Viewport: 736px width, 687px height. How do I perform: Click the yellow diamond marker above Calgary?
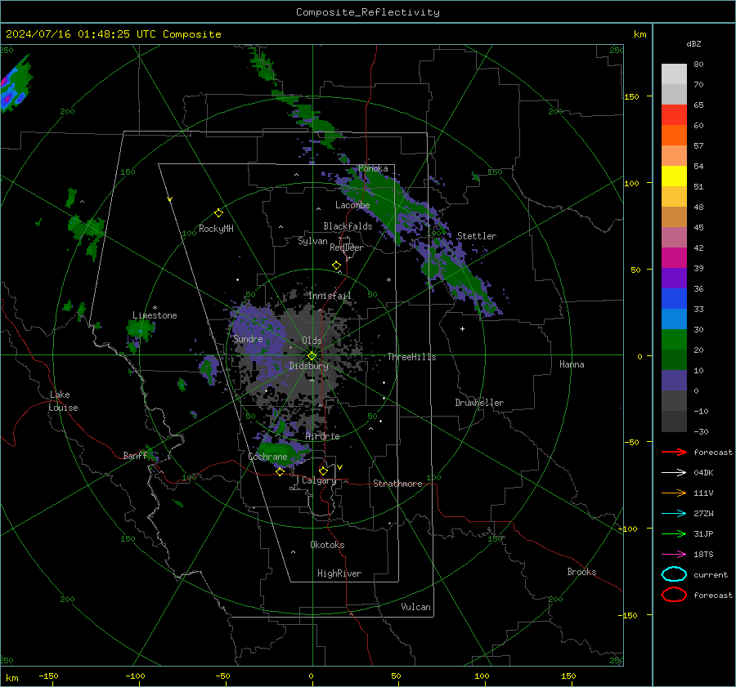[323, 471]
